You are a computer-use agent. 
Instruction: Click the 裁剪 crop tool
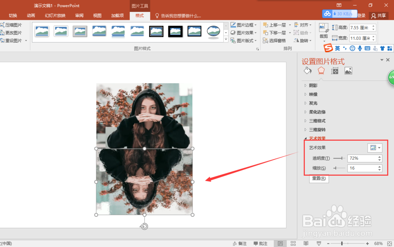coord(323,31)
